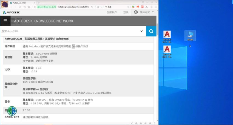The width and height of the screenshot is (233, 125).
Task: Close the AutoCAD 2021 browser tab
Action: click(x=35, y=3)
